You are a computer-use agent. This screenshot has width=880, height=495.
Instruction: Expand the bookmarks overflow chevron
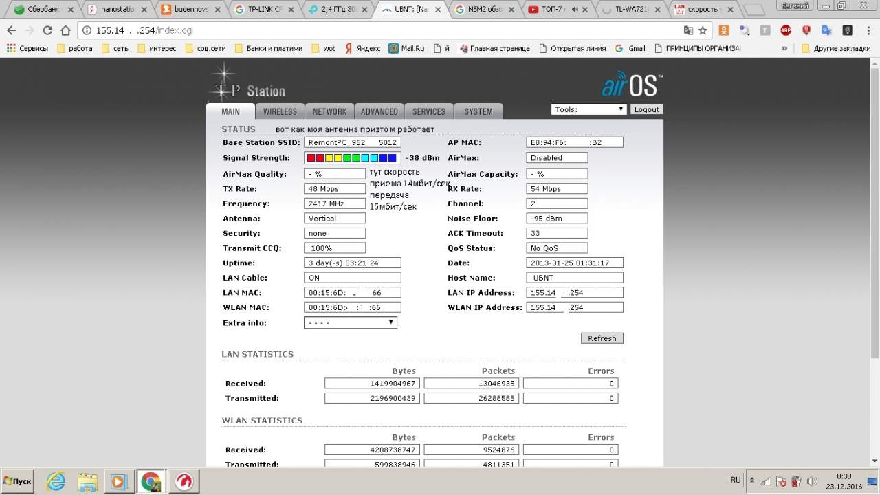coord(784,49)
